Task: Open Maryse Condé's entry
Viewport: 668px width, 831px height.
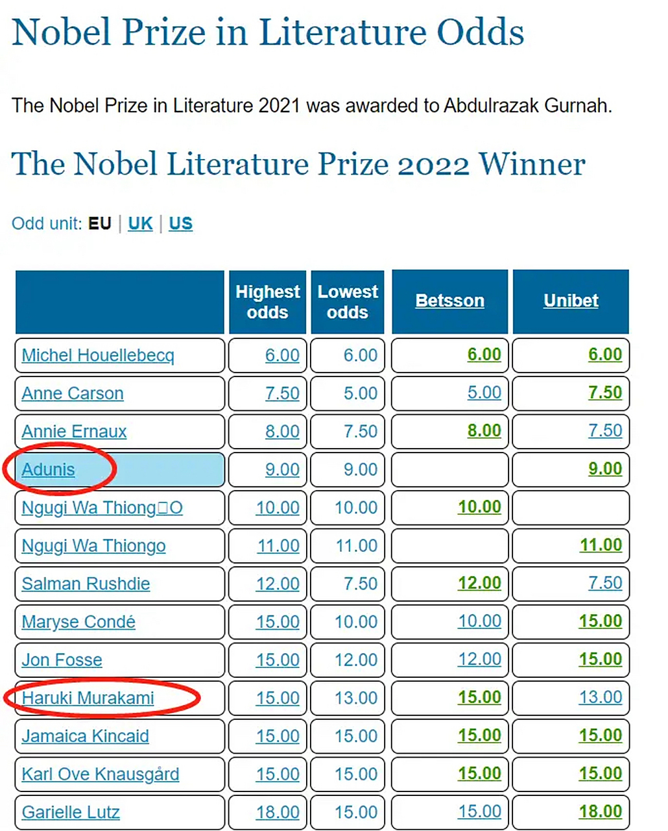Action: (x=78, y=622)
